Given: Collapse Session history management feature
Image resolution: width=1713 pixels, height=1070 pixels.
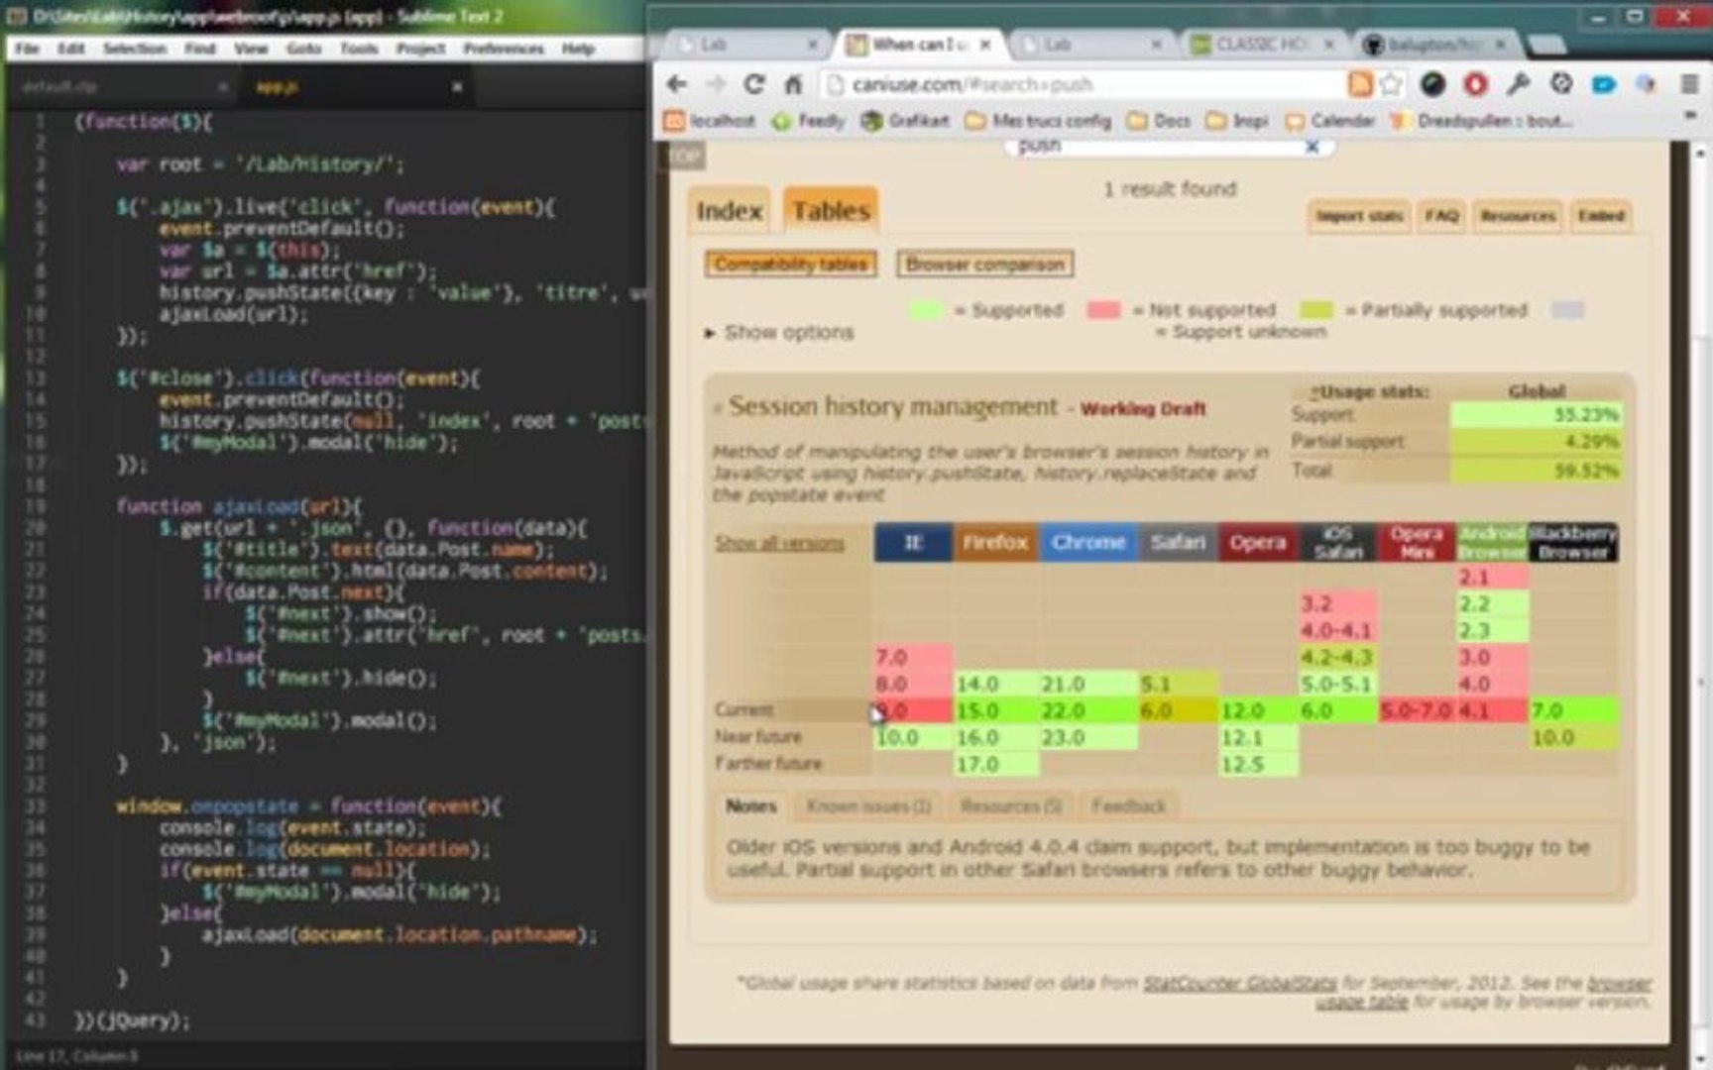Looking at the screenshot, I should pyautogui.click(x=718, y=407).
